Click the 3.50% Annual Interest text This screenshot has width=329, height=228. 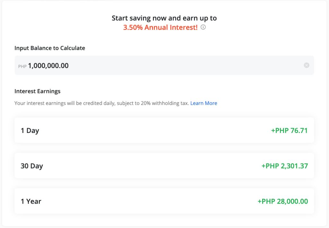(160, 28)
